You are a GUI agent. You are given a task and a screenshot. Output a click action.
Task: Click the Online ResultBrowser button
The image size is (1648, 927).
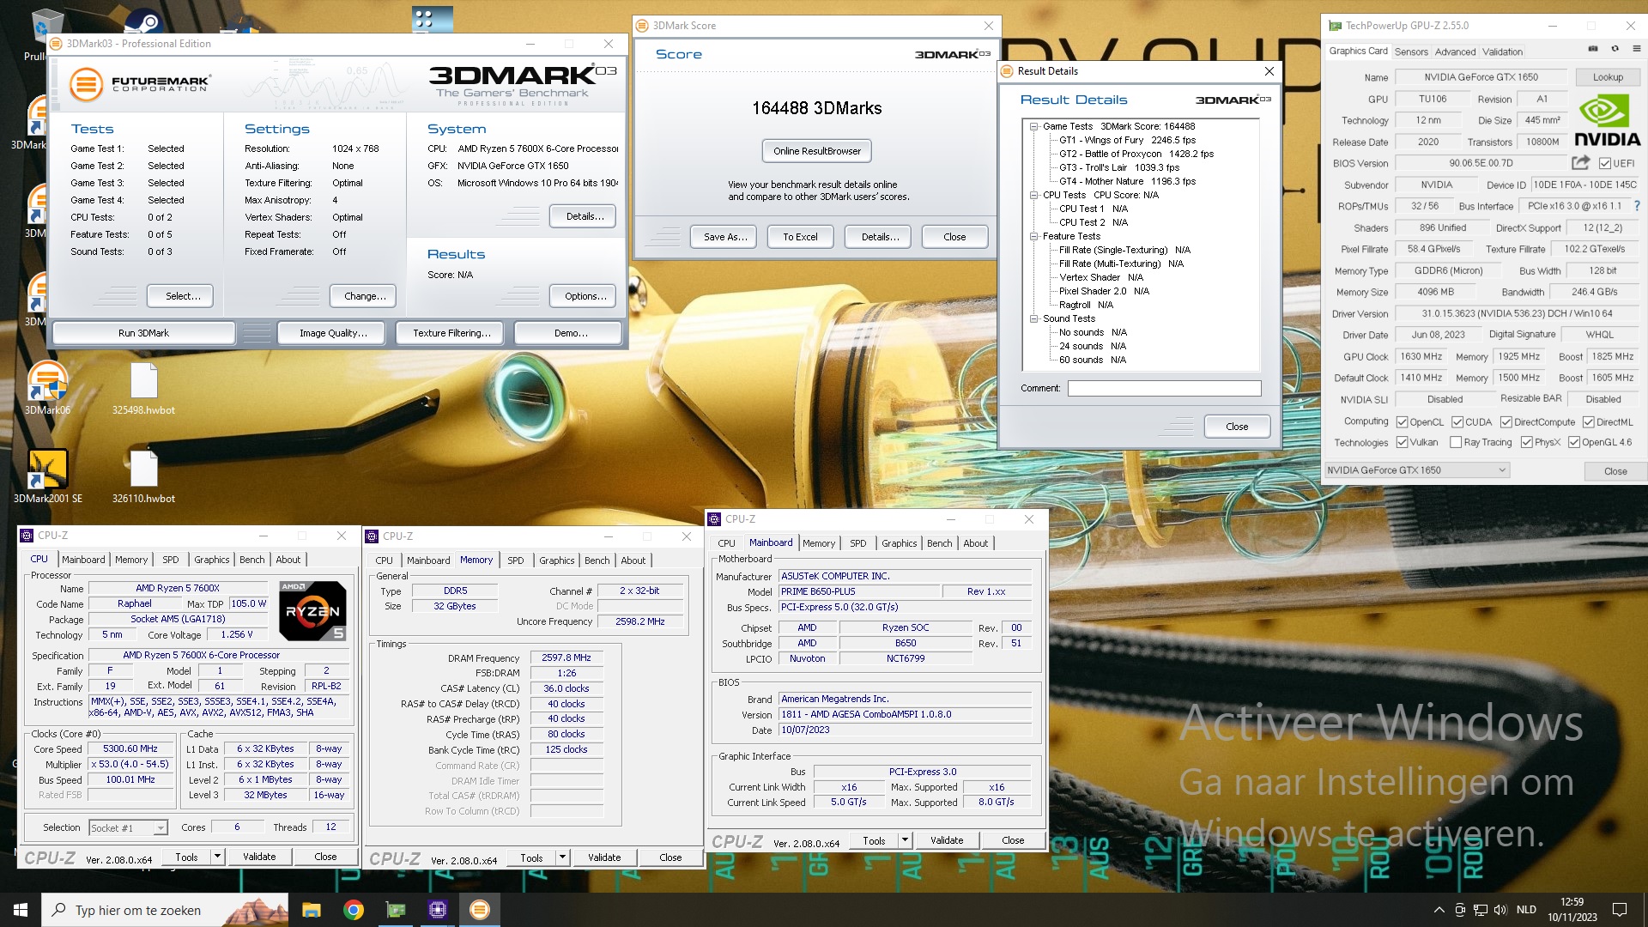point(816,151)
